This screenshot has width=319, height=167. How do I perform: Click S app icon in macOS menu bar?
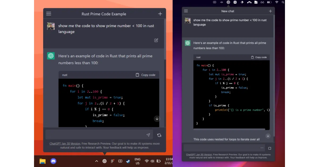pyautogui.click(x=235, y=2)
